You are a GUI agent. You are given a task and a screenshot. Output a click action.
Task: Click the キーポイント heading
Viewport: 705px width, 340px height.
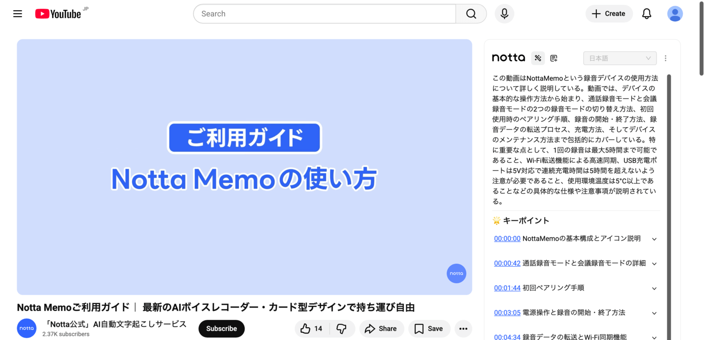526,221
